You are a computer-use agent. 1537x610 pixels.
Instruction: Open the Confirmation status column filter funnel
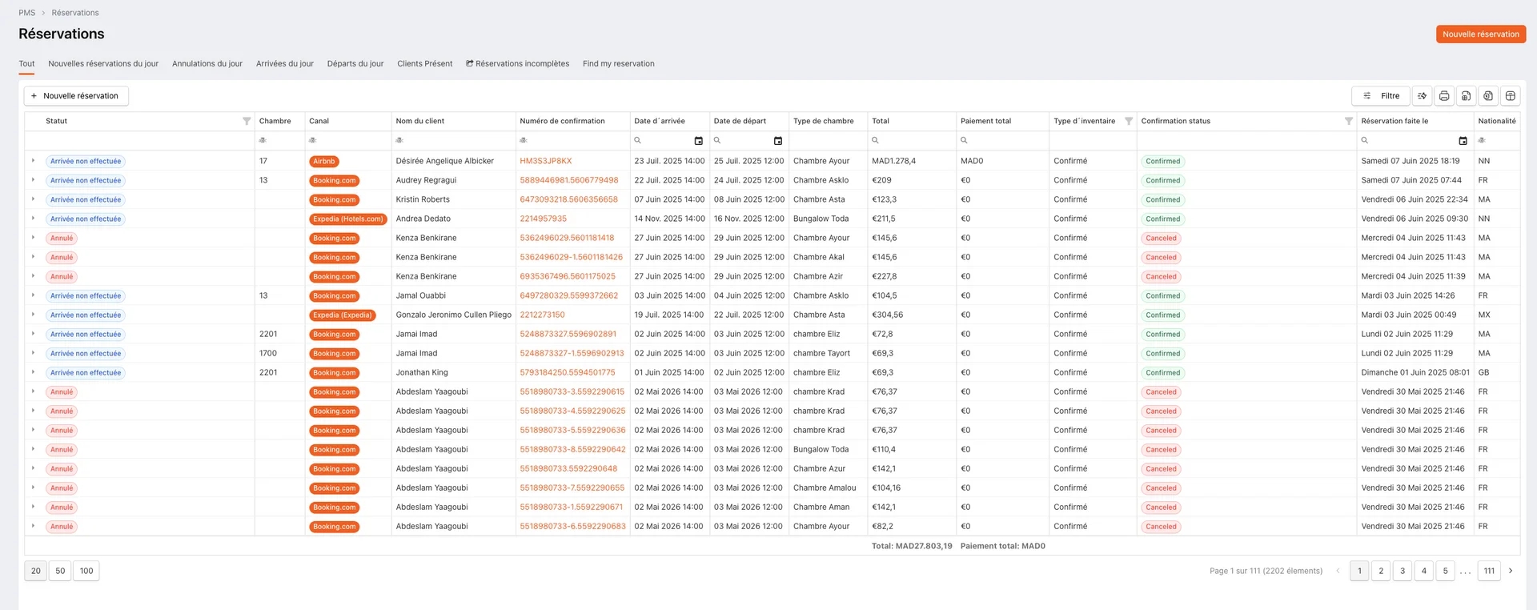point(1348,122)
